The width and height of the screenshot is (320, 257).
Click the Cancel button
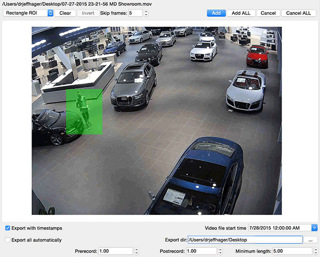[268, 13]
